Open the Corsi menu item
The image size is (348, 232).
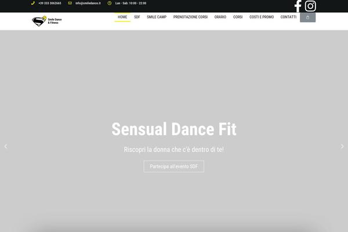click(238, 17)
